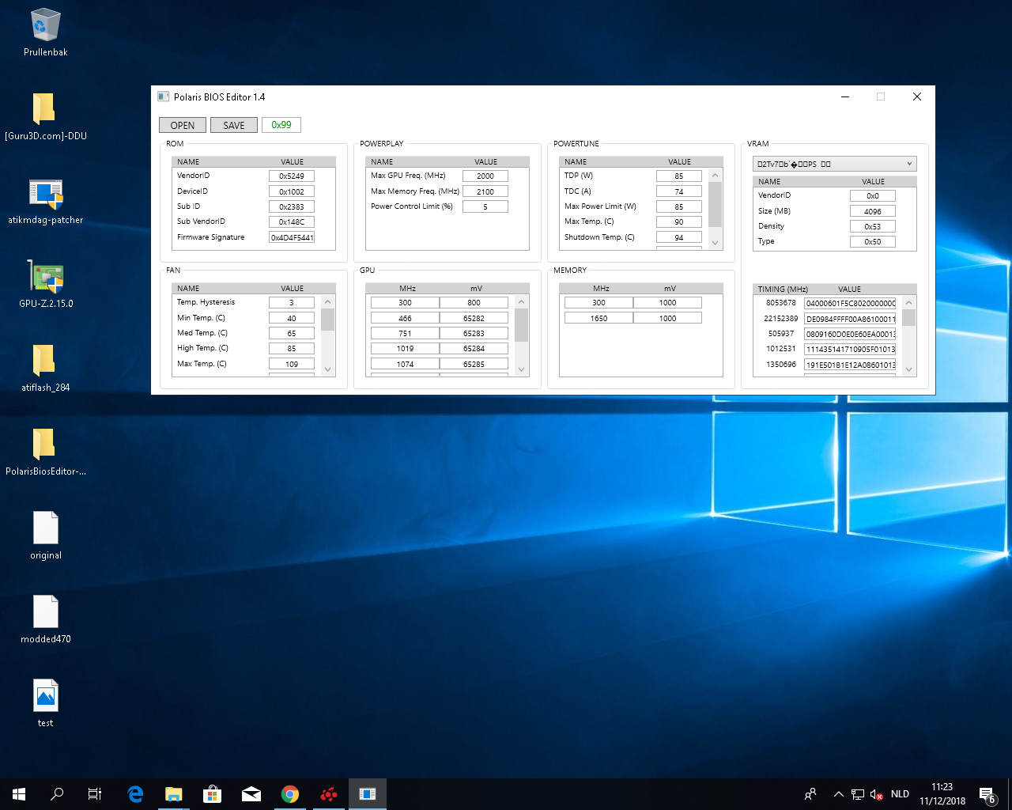Edit GPU 466 MHz frequency cell
This screenshot has width=1012, height=810.
tap(405, 318)
